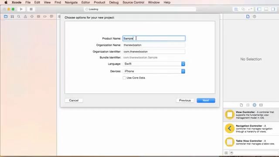Show the File inspector
The width and height of the screenshot is (279, 157).
click(x=248, y=17)
